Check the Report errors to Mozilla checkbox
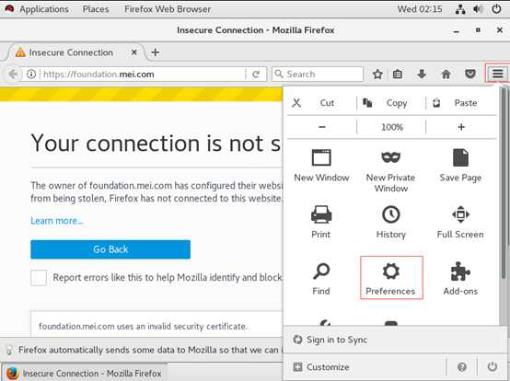The height and width of the screenshot is (381, 510). tap(39, 278)
